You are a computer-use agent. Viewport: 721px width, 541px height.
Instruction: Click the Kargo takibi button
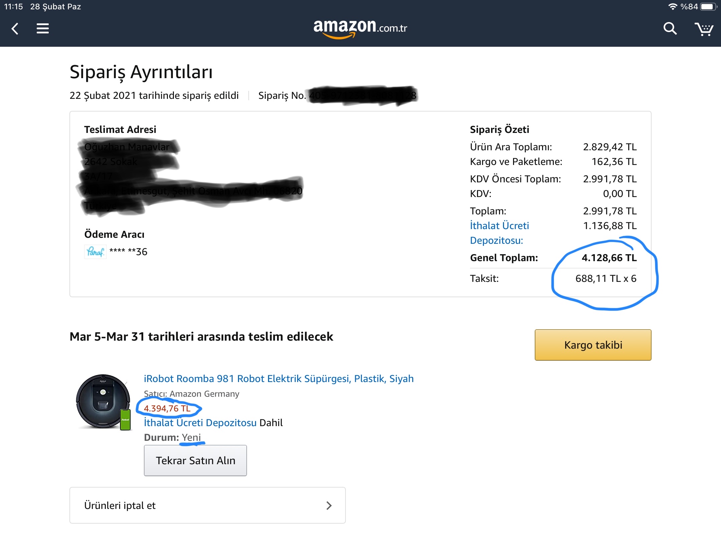click(x=593, y=345)
